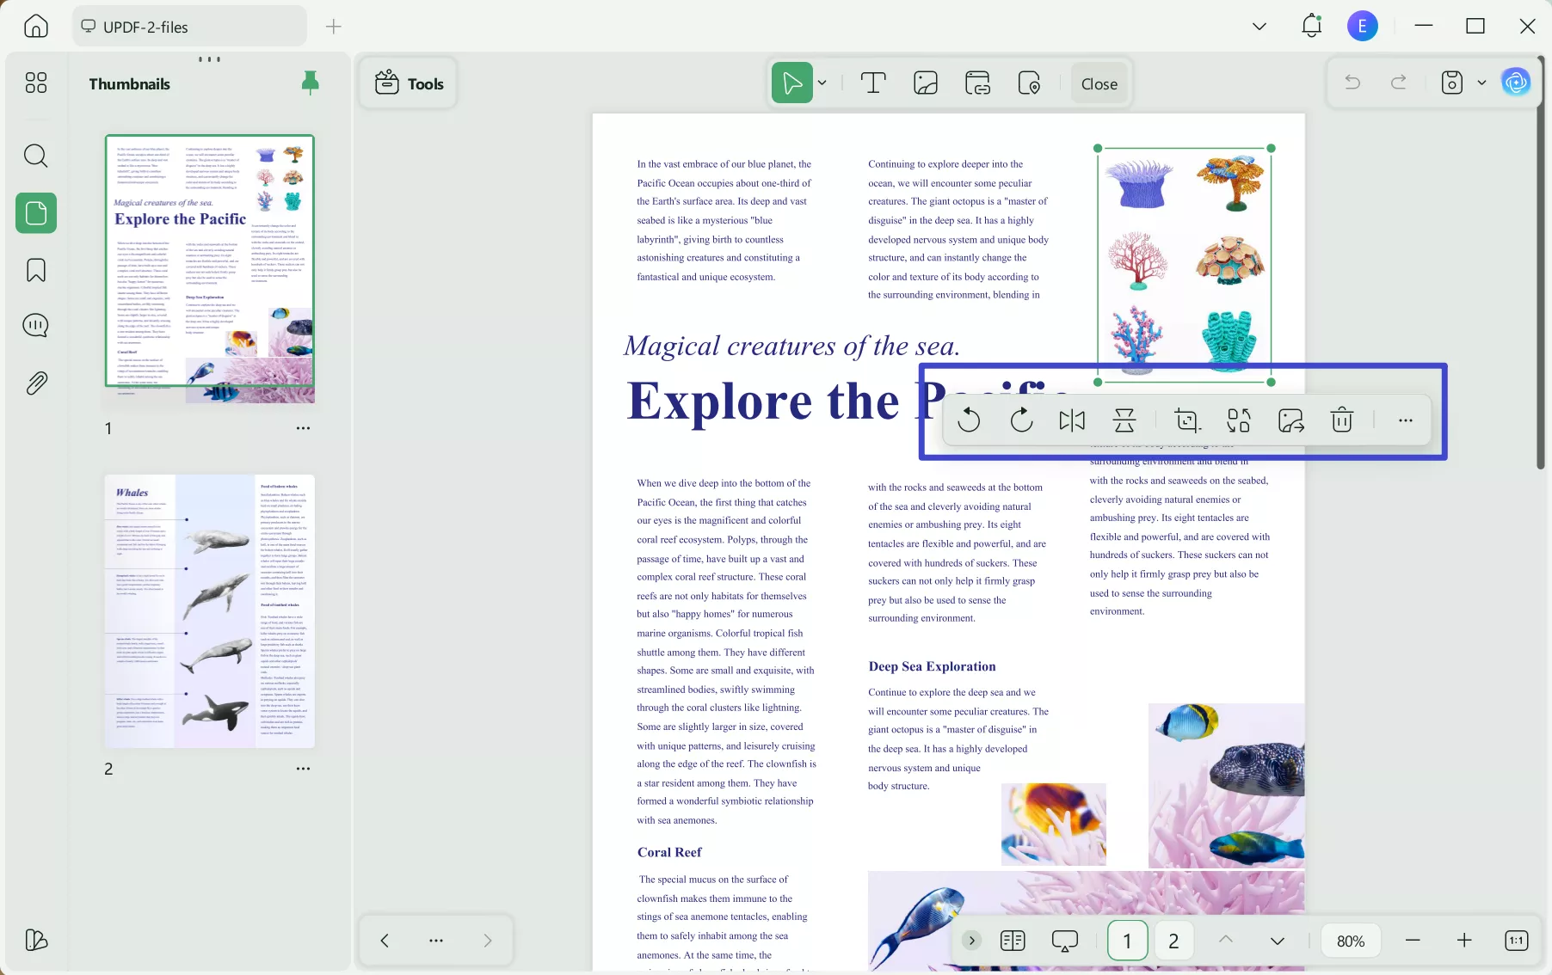
Task: Select the Text tool in the edit toolbar
Action: pyautogui.click(x=874, y=83)
